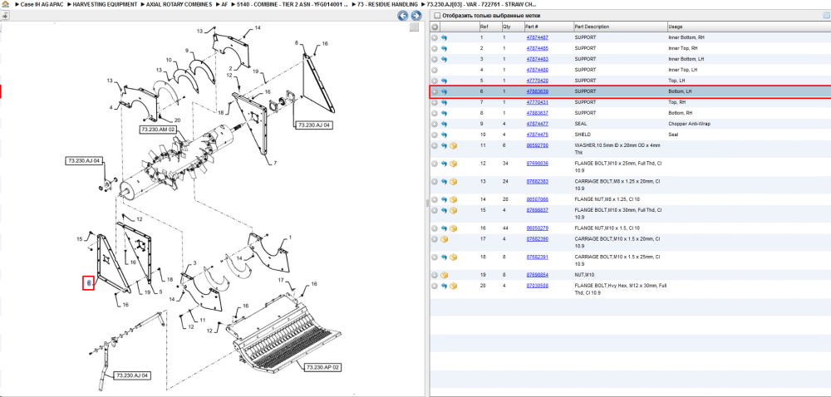Open Case IH AG APAC breadcrumb
Screen dimensions: 831x397
[41, 4]
